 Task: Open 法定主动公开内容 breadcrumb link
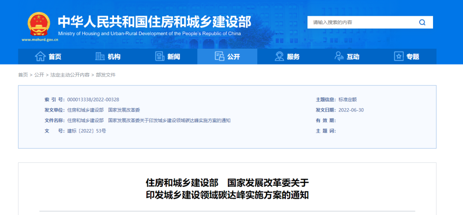pyautogui.click(x=70, y=75)
